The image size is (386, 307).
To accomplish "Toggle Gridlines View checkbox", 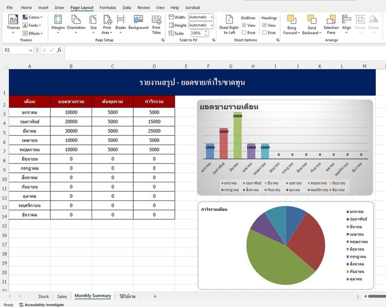I will (x=244, y=25).
